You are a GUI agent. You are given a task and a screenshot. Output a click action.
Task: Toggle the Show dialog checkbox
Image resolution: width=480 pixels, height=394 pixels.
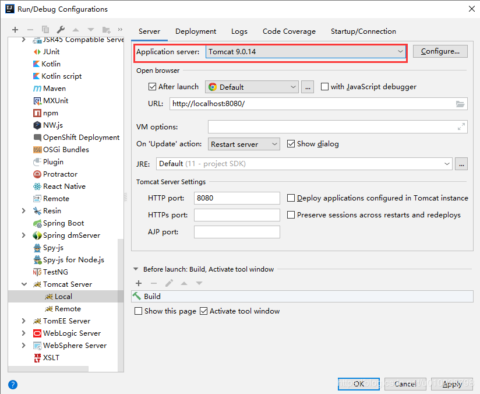pyautogui.click(x=291, y=144)
